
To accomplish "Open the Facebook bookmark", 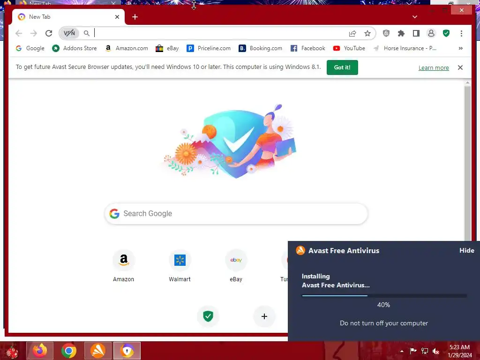I will tap(307, 48).
